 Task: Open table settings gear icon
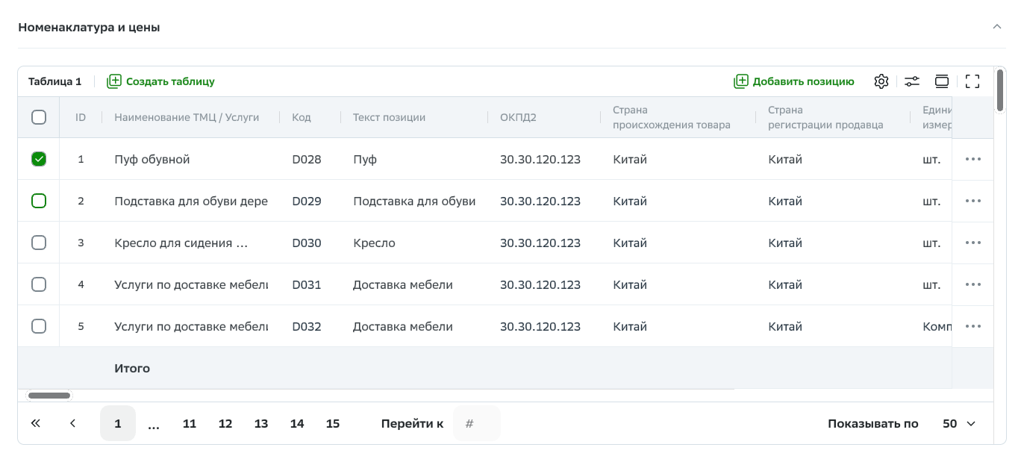881,81
